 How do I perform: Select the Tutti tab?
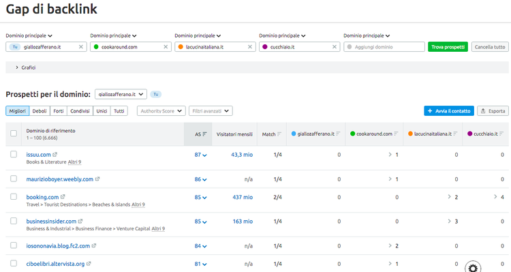point(119,111)
